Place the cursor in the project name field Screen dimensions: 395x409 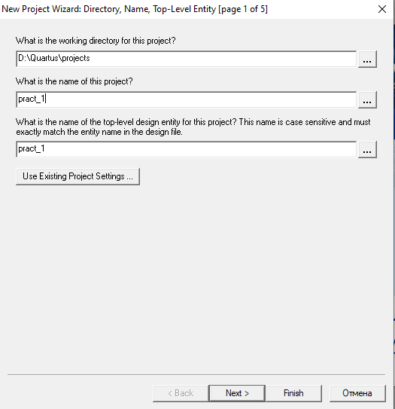pos(187,99)
